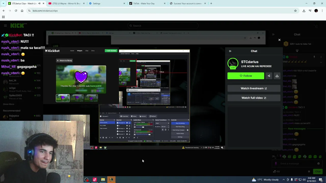Open File Explorer from the taskbar
Viewport: 326px width, 183px height.
(103, 180)
